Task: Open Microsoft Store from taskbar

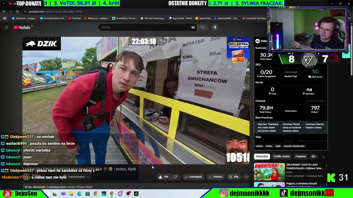Action: point(87,194)
